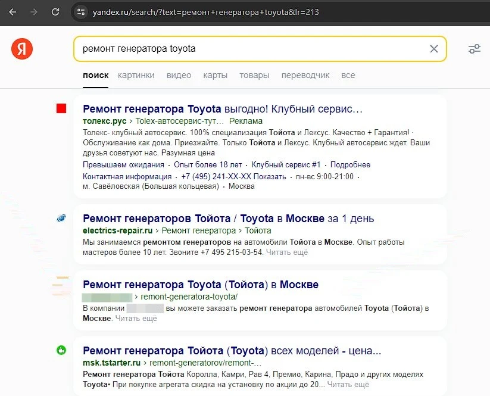Click electrics-repair.ru blue favicon
This screenshot has width=490, height=396.
point(61,218)
